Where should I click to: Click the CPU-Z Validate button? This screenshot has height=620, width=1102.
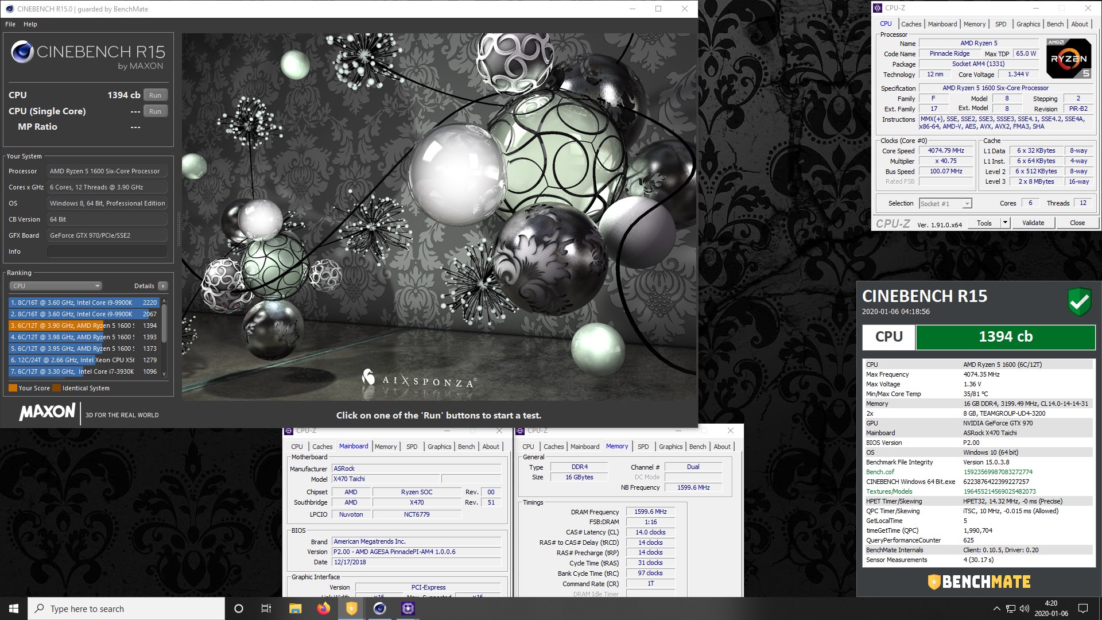(1033, 223)
